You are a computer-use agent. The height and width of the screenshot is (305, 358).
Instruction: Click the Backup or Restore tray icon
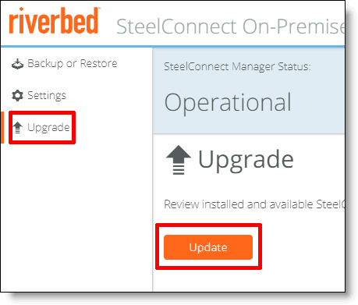pos(17,64)
